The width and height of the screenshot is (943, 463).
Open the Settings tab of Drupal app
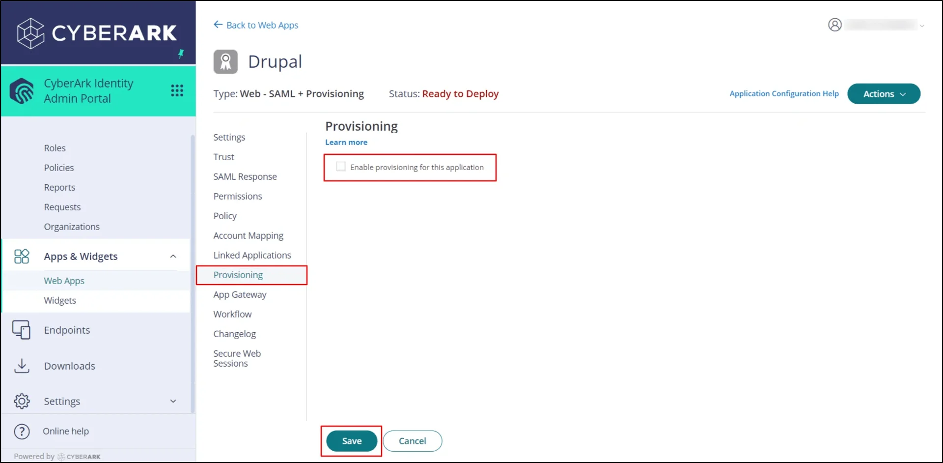[229, 137]
